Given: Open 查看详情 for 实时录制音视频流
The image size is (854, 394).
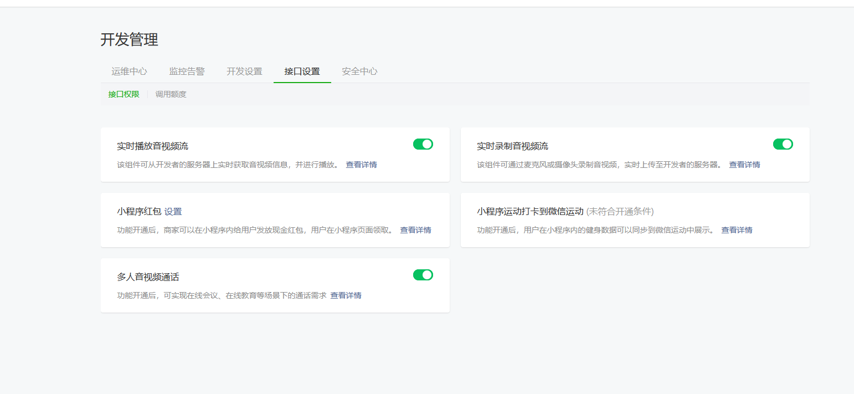Looking at the screenshot, I should 744,165.
